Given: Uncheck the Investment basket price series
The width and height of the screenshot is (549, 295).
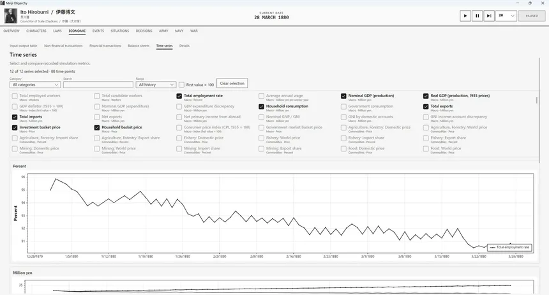Looking at the screenshot, I should coord(15,128).
